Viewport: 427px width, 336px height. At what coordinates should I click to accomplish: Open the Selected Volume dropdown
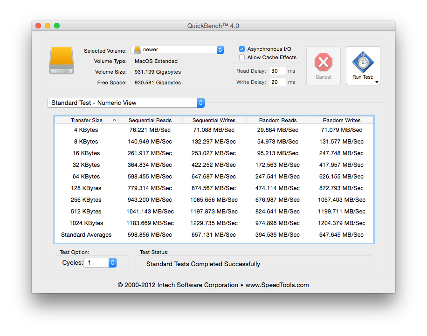pyautogui.click(x=177, y=49)
